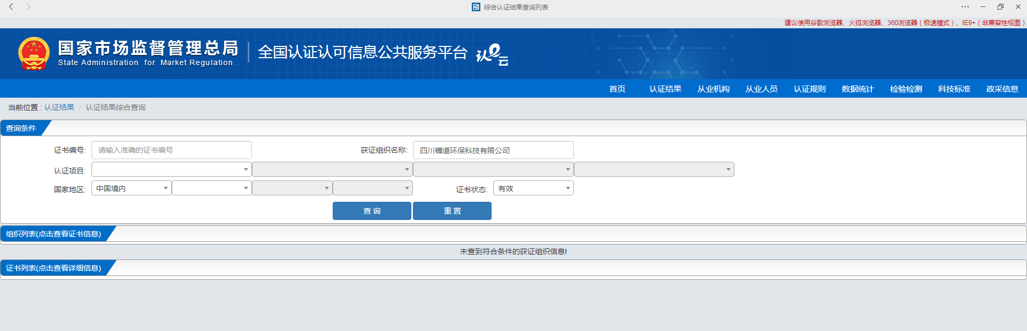1027x331 pixels.
Task: Click the 查询 search button
Action: 372,211
